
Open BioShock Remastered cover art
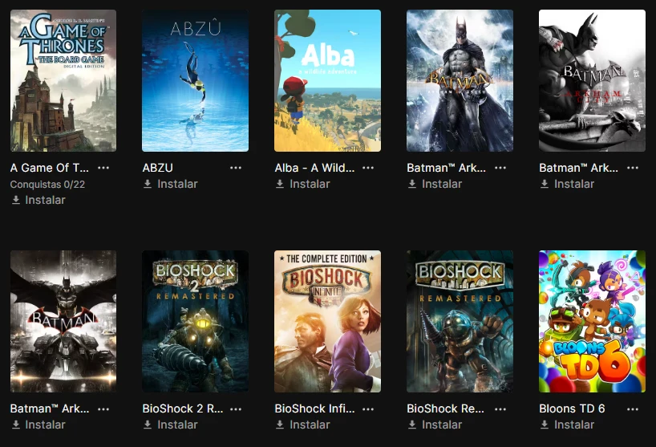460,322
